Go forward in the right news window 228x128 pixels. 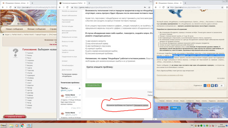(160, 7)
